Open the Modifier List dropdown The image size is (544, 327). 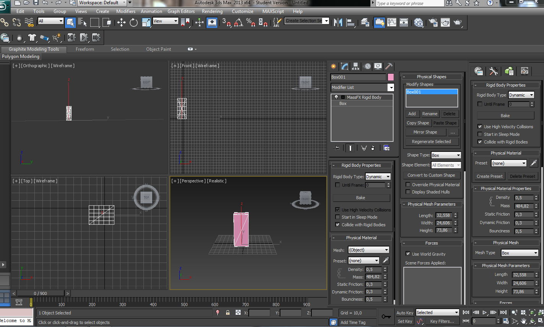pos(391,88)
